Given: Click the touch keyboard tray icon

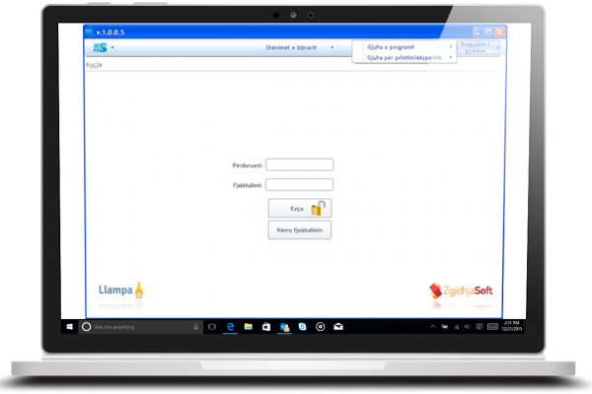Looking at the screenshot, I should pos(492,327).
